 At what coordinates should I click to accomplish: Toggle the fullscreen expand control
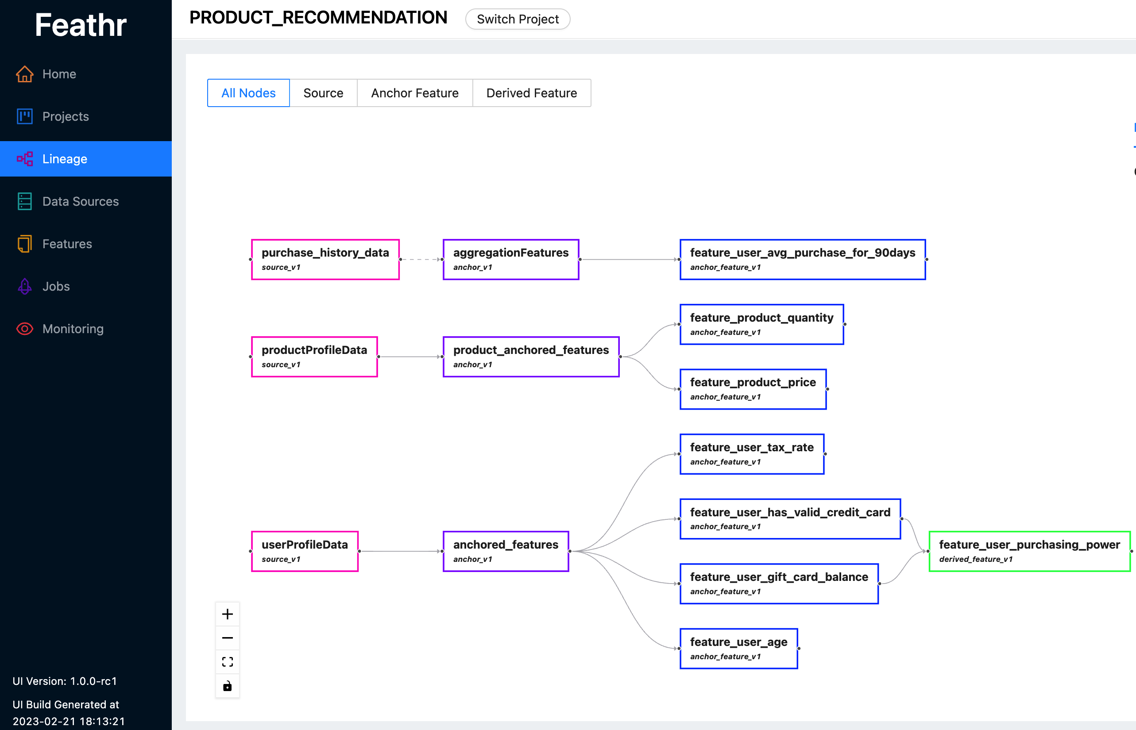click(228, 661)
